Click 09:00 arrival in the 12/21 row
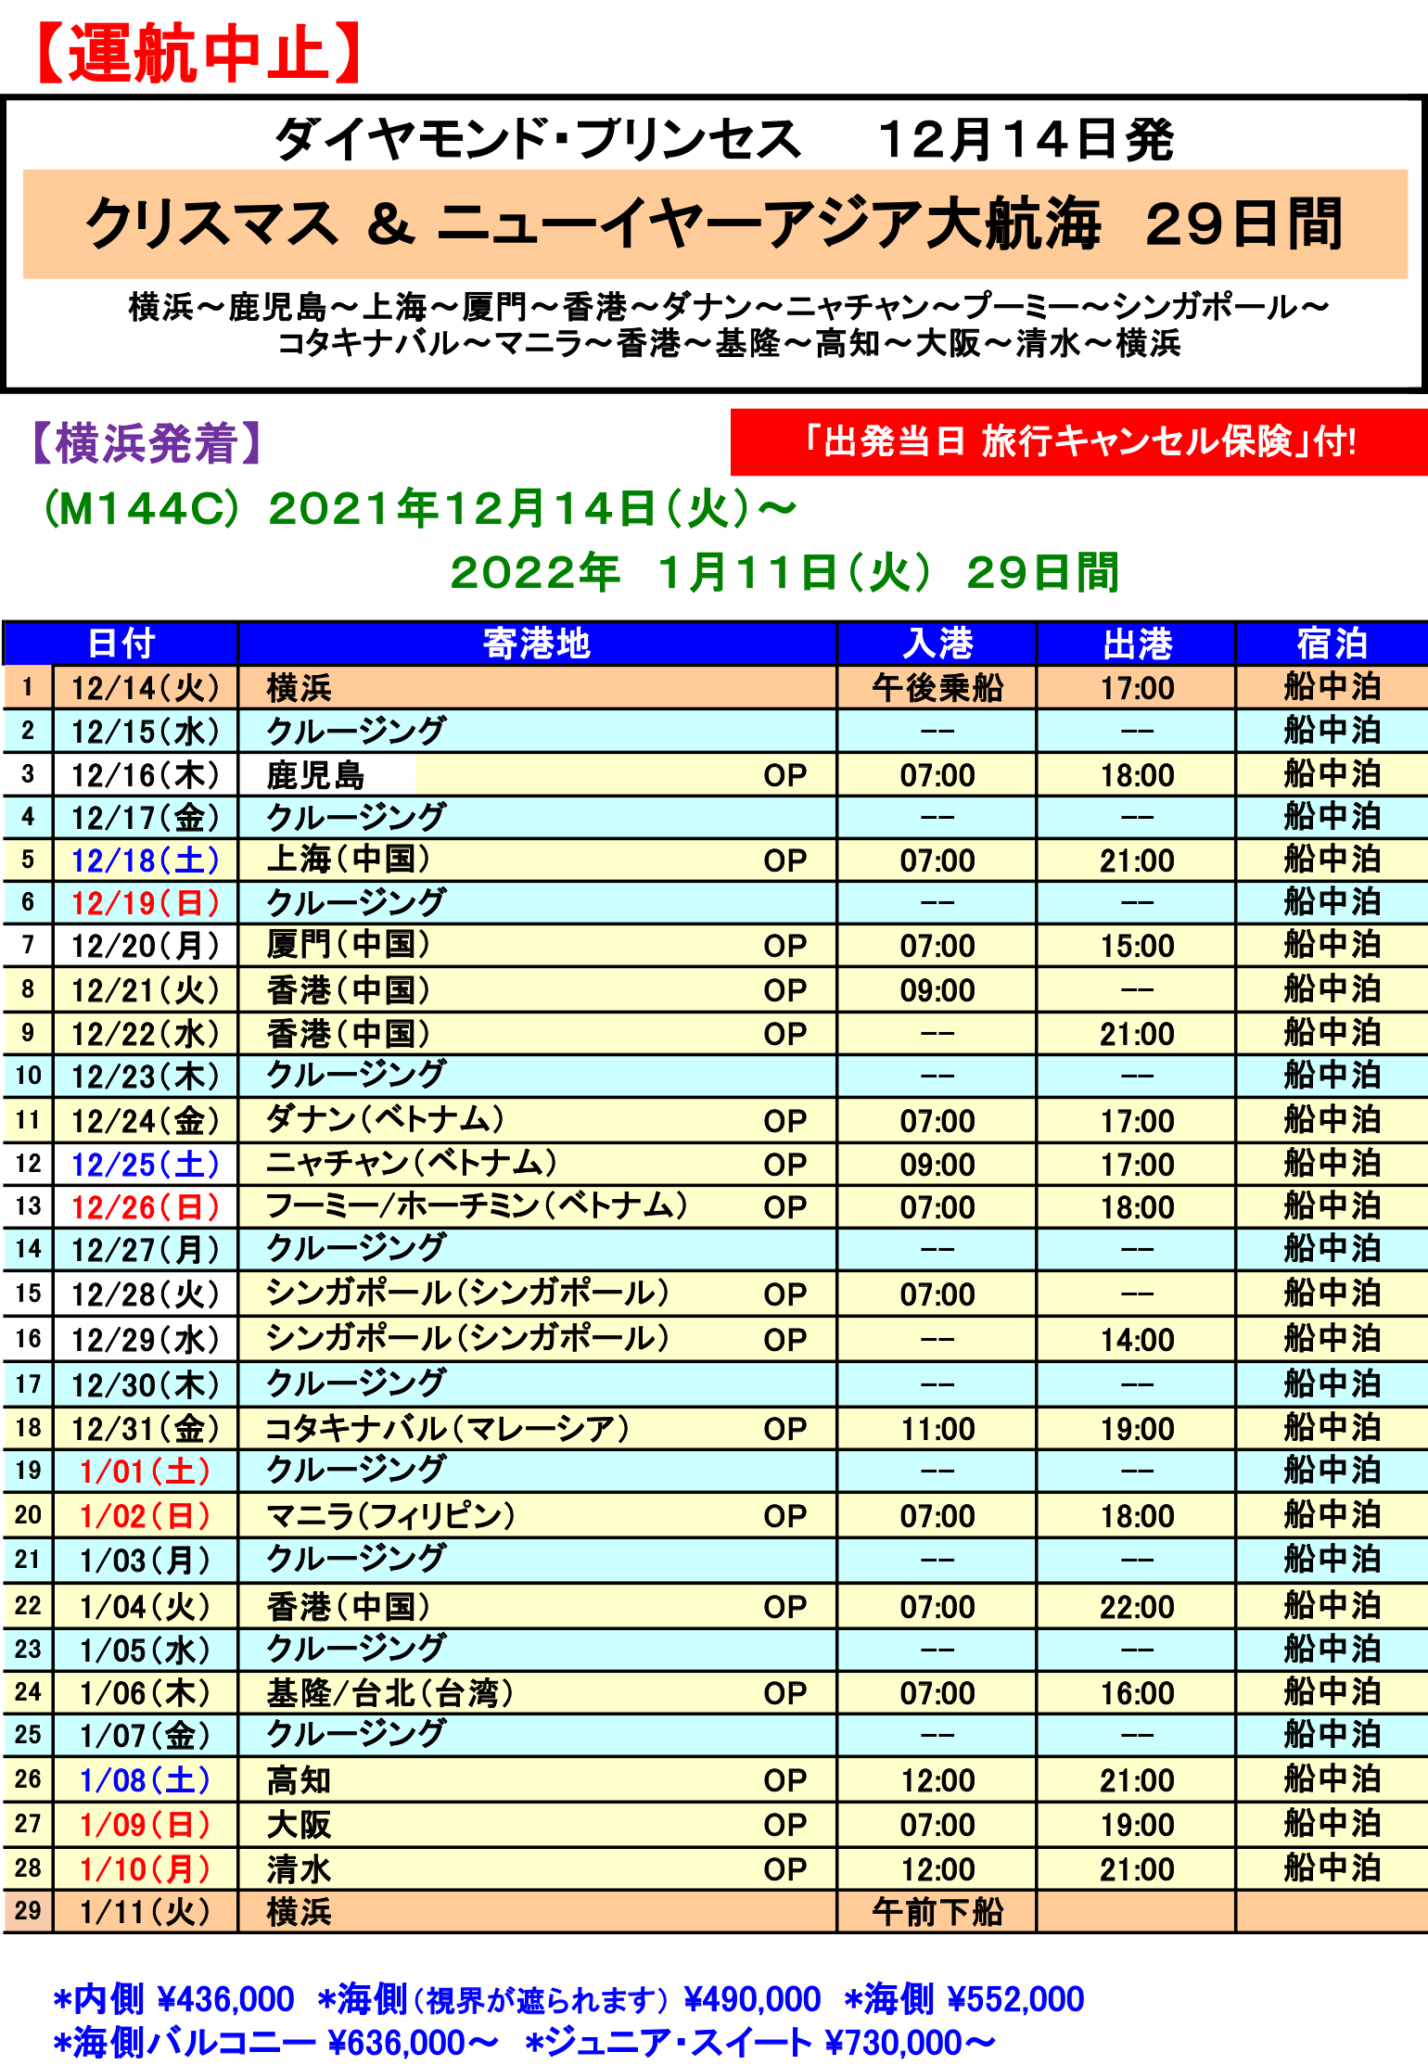The height and width of the screenshot is (2065, 1428). pyautogui.click(x=937, y=990)
